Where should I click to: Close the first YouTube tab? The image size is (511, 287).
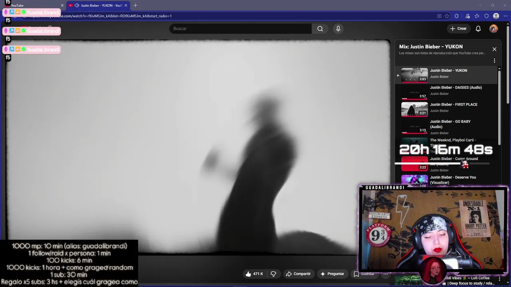pos(62,6)
